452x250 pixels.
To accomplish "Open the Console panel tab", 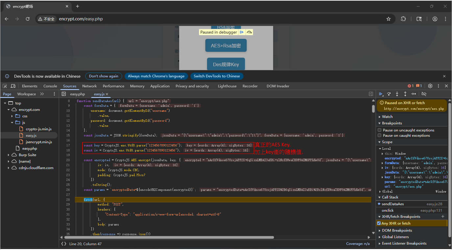I will pyautogui.click(x=50, y=86).
